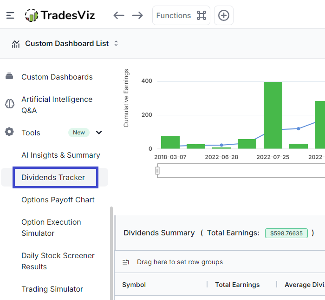Click the Cumulative Earnings axis label

click(x=126, y=98)
